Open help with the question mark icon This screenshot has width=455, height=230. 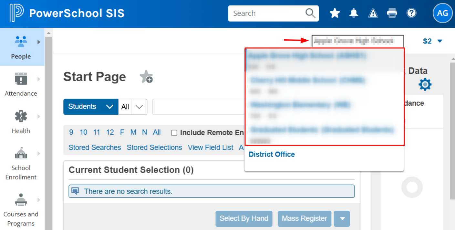[411, 13]
